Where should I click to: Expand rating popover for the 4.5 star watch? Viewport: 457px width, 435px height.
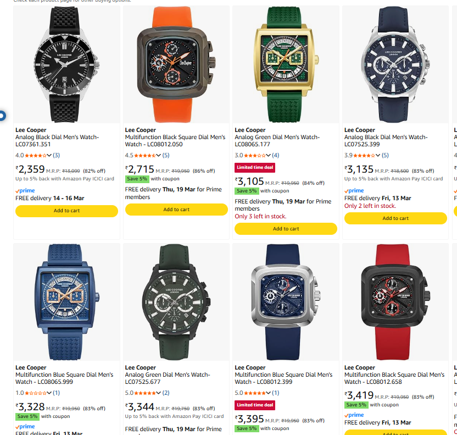pyautogui.click(x=159, y=155)
